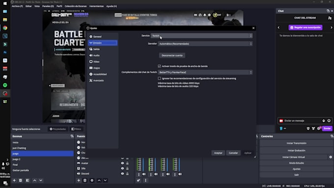Click Regalar una suscripción button
This screenshot has height=188, width=334.
tap(306, 27)
